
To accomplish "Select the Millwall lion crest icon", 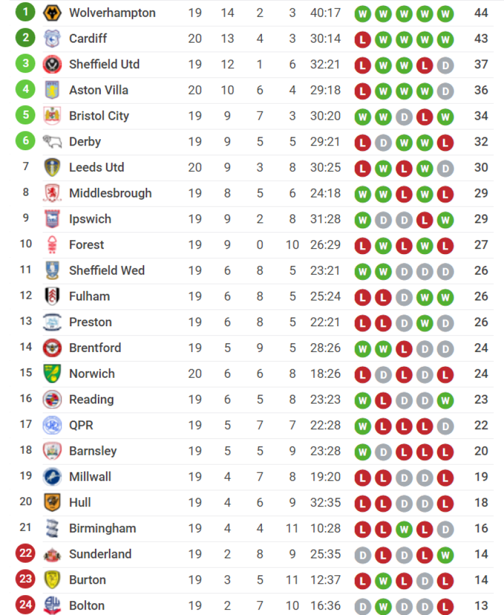I will pos(52,477).
